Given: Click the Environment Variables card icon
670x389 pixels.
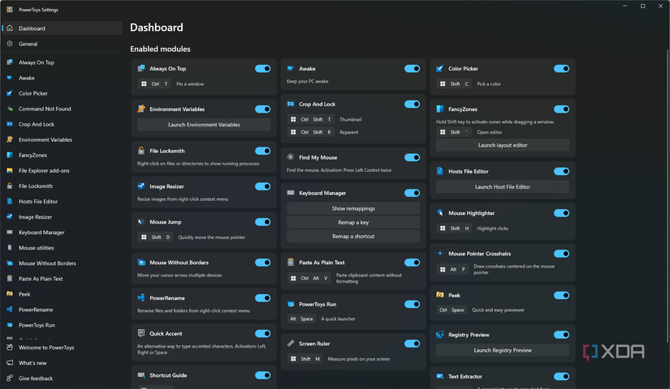Looking at the screenshot, I should click(x=141, y=109).
